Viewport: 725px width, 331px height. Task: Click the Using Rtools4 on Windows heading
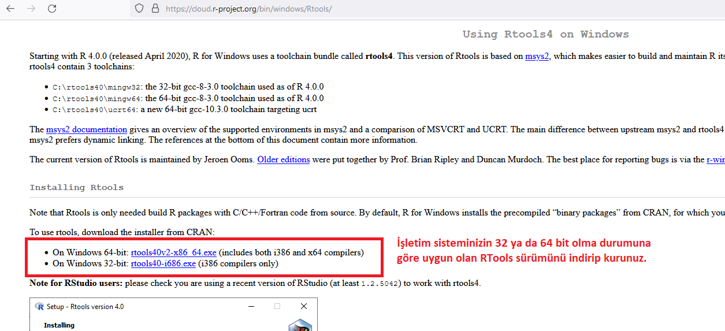pyautogui.click(x=545, y=34)
